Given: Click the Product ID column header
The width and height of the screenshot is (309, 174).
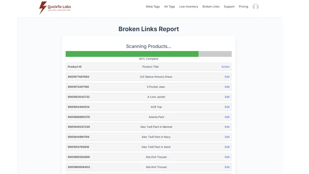Looking at the screenshot, I should 75,67.
